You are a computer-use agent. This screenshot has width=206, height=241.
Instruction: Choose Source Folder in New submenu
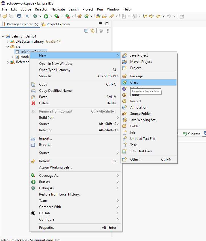click(149, 114)
